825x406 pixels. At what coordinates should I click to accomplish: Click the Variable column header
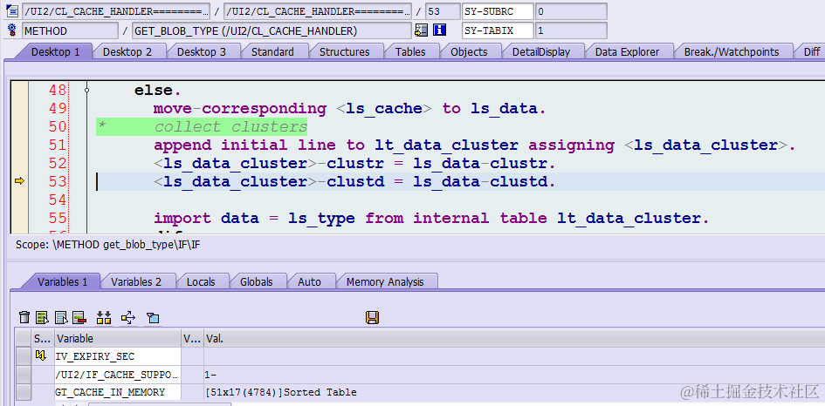(x=118, y=339)
